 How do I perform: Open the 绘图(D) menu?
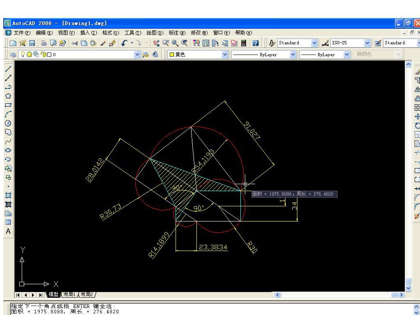(x=155, y=33)
